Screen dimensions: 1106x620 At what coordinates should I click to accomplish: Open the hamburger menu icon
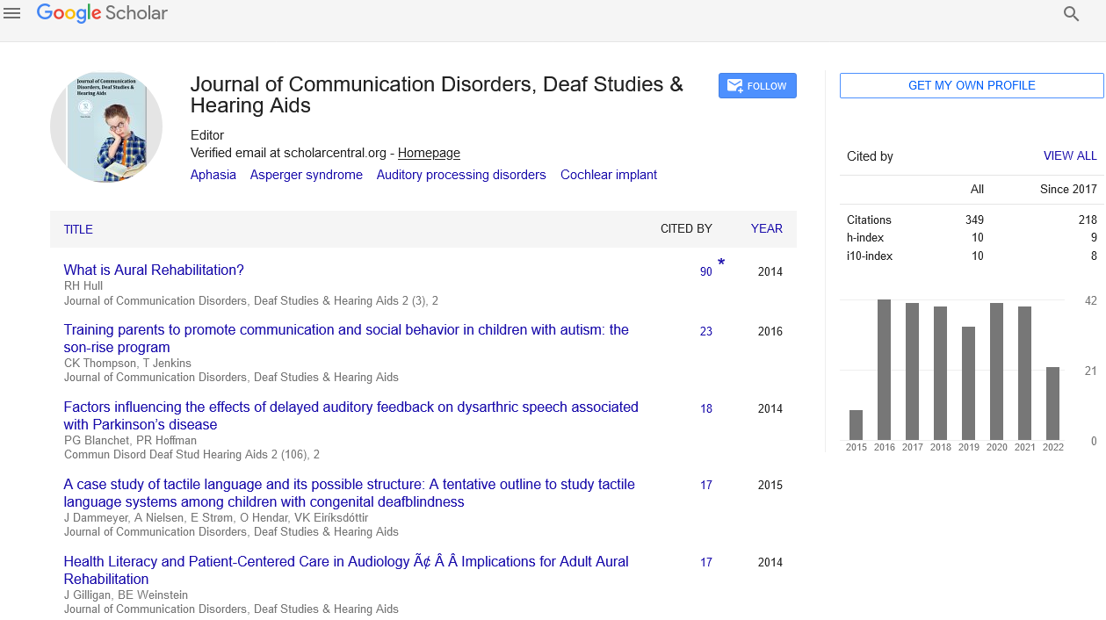12,13
